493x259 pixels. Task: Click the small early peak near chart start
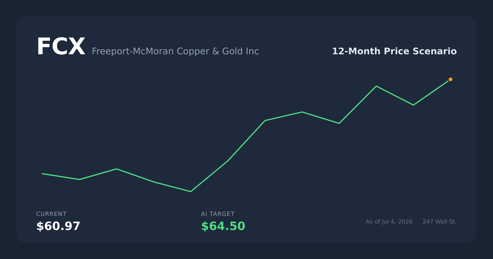pos(116,169)
